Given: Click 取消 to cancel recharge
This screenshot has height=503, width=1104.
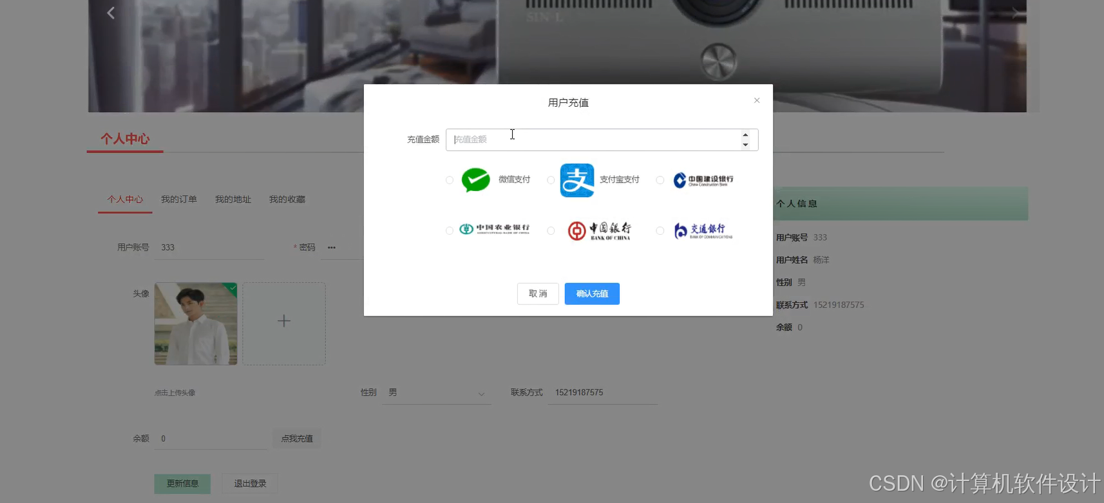Looking at the screenshot, I should coord(538,294).
